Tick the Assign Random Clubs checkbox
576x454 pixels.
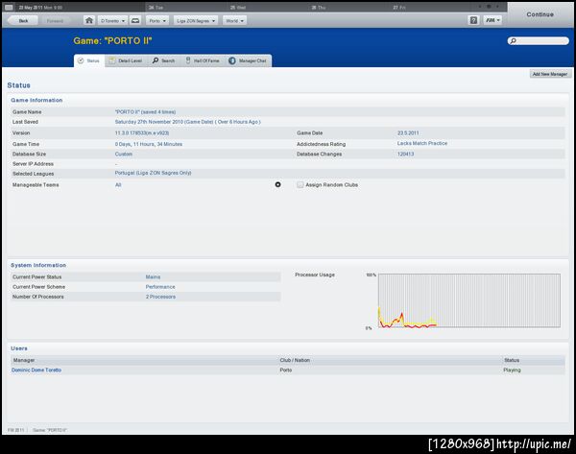coord(300,184)
